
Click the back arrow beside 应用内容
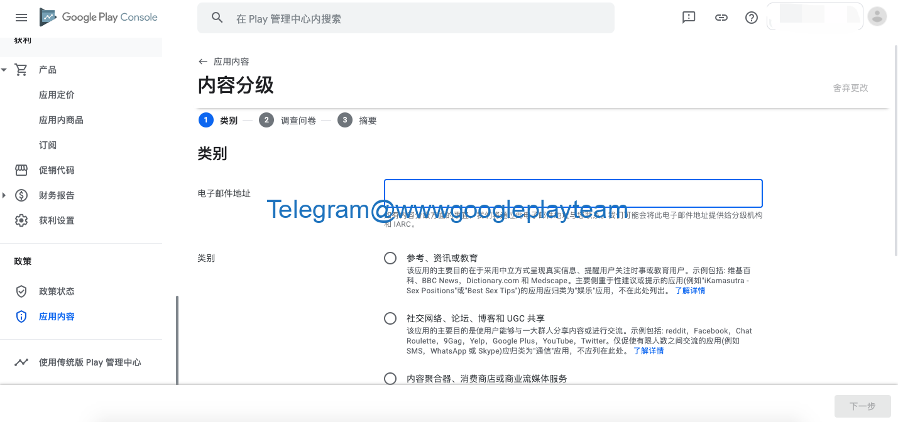[202, 62]
